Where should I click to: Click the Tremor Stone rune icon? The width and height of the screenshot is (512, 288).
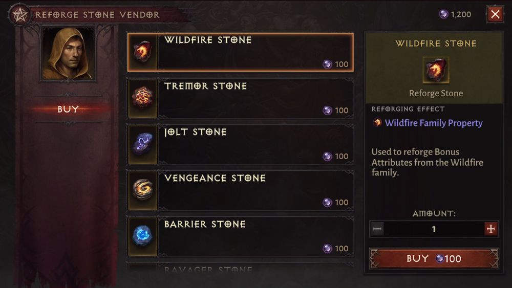142,98
